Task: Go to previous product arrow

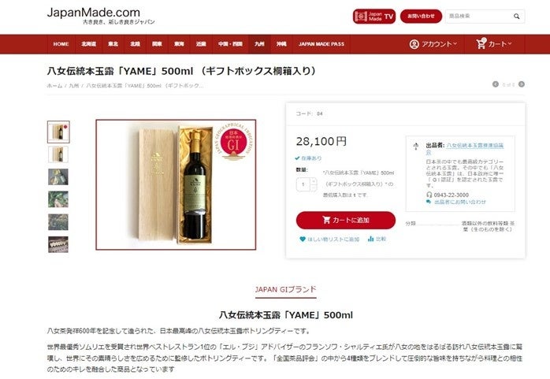Action: (496, 84)
